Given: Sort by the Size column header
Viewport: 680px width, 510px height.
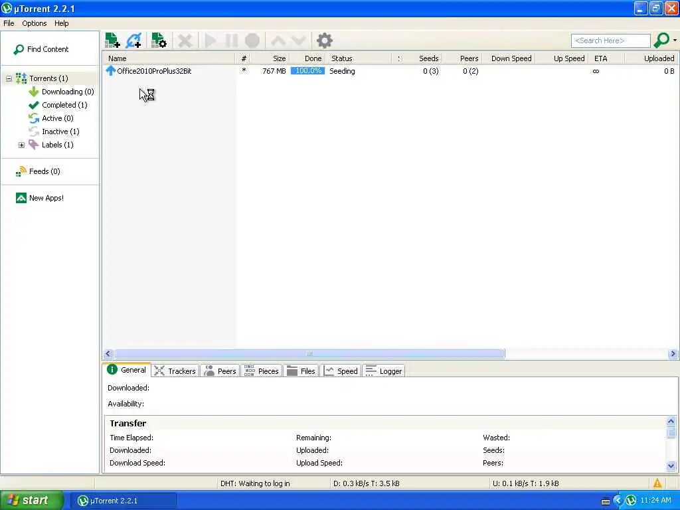Looking at the screenshot, I should pos(271,58).
